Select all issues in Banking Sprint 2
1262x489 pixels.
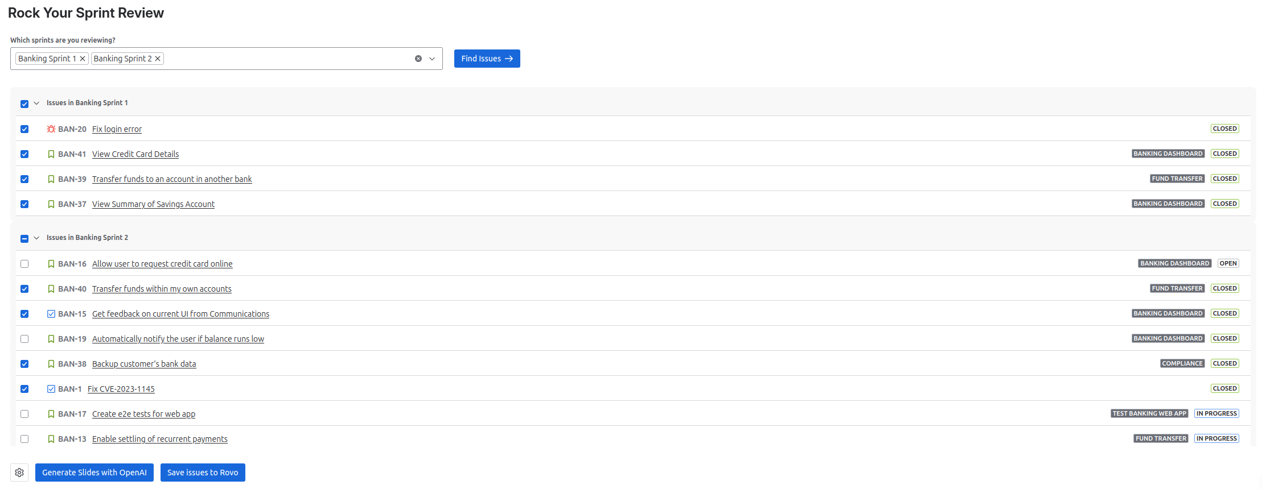click(x=24, y=238)
